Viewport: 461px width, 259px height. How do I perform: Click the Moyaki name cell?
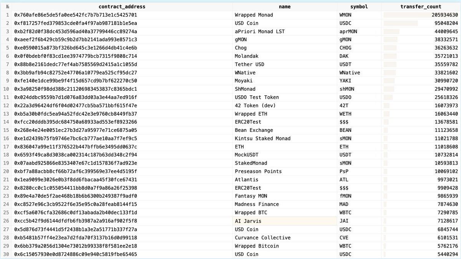tap(285, 81)
